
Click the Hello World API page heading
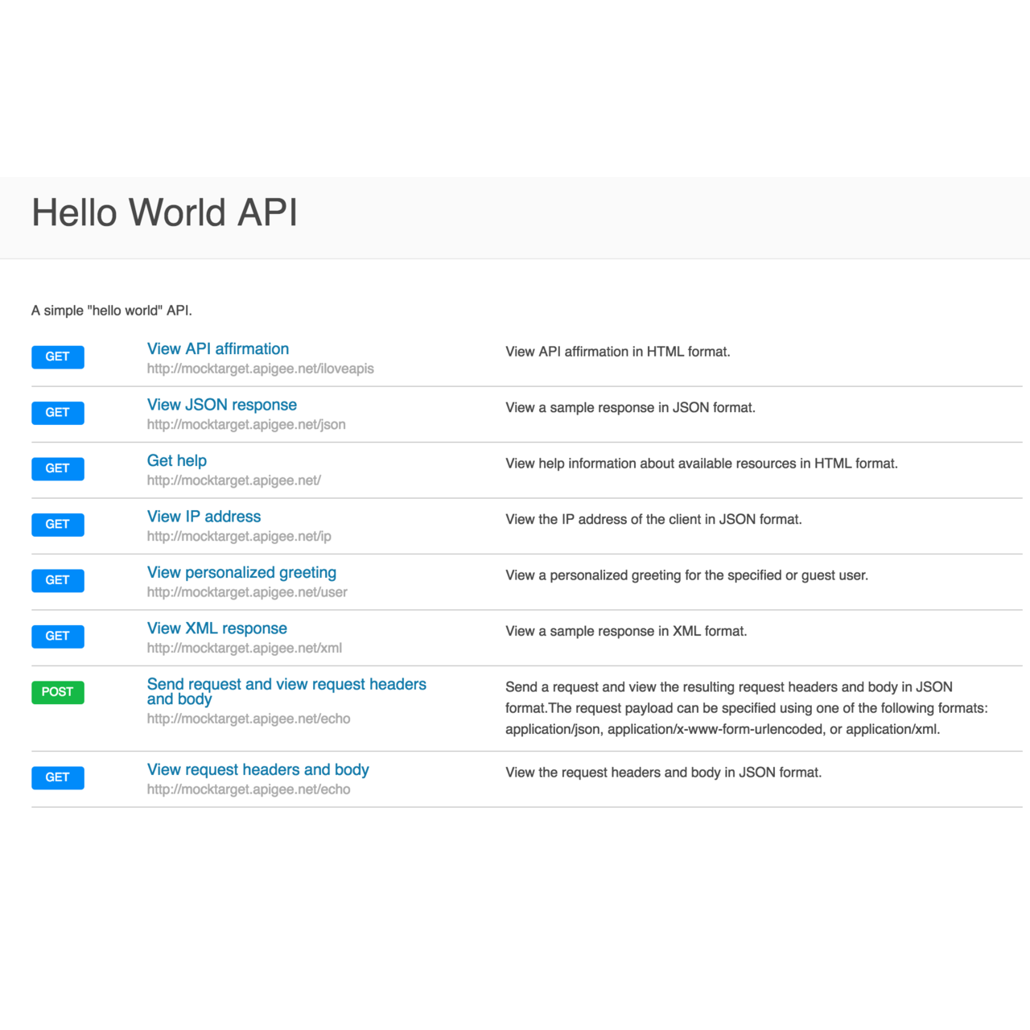(x=164, y=213)
